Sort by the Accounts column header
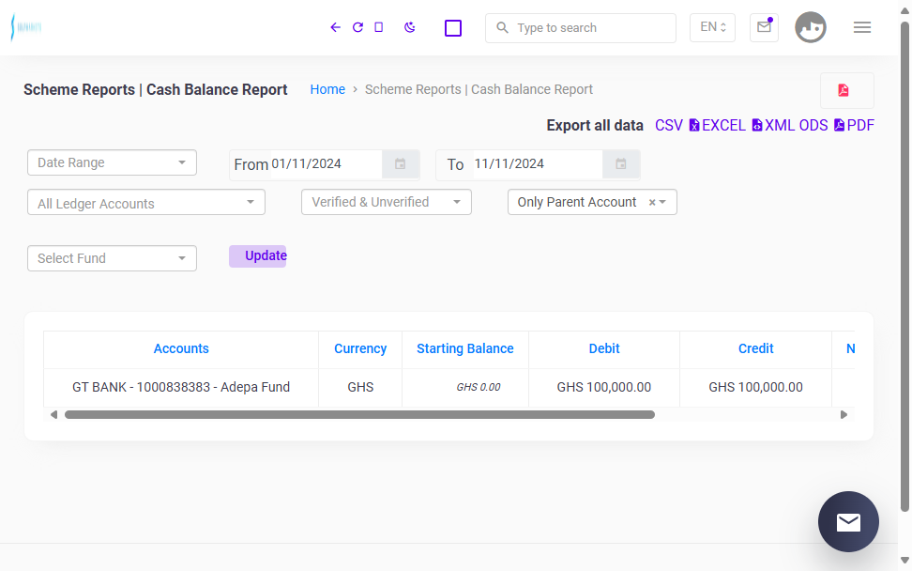Viewport: 912px width, 571px height. click(181, 348)
